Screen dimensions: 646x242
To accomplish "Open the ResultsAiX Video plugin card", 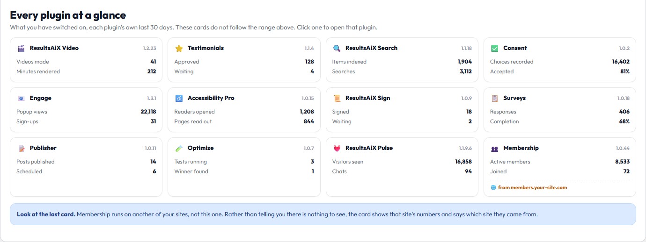I will pos(86,60).
